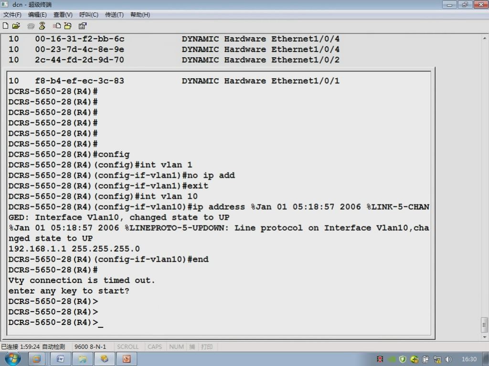Image resolution: width=489 pixels, height=366 pixels.
Task: Click the last prompt line with cursor
Action: tap(56, 323)
